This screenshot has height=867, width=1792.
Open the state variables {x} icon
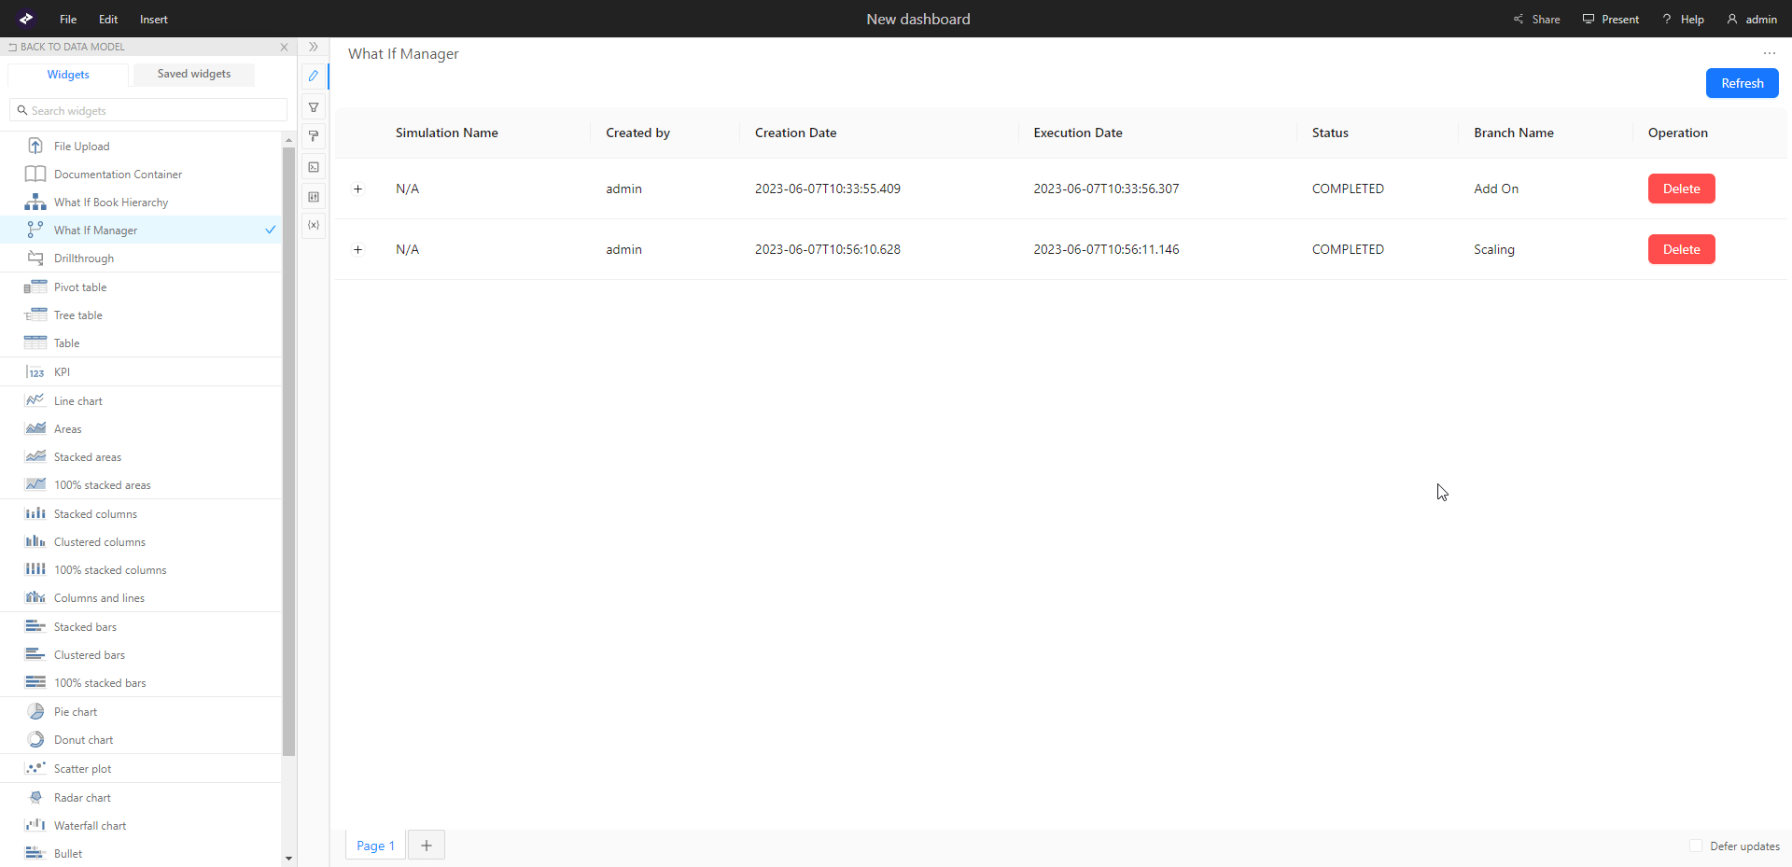coord(314,225)
